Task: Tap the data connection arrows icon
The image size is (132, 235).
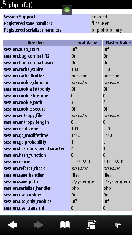Action: tap(3, 4)
